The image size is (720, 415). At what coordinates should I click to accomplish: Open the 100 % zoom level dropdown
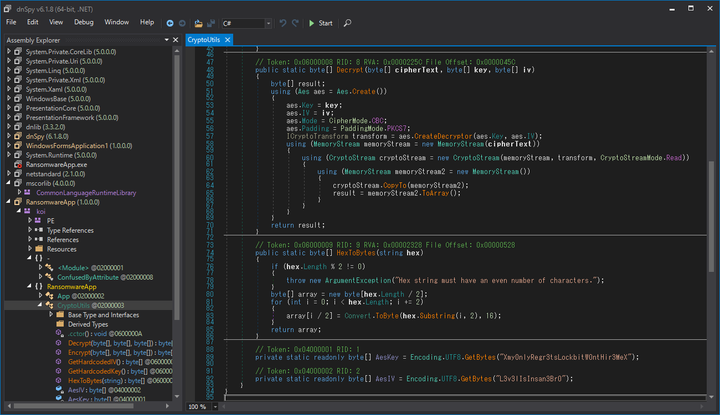(215, 407)
